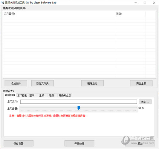Click the 状态 column header

(130, 14)
